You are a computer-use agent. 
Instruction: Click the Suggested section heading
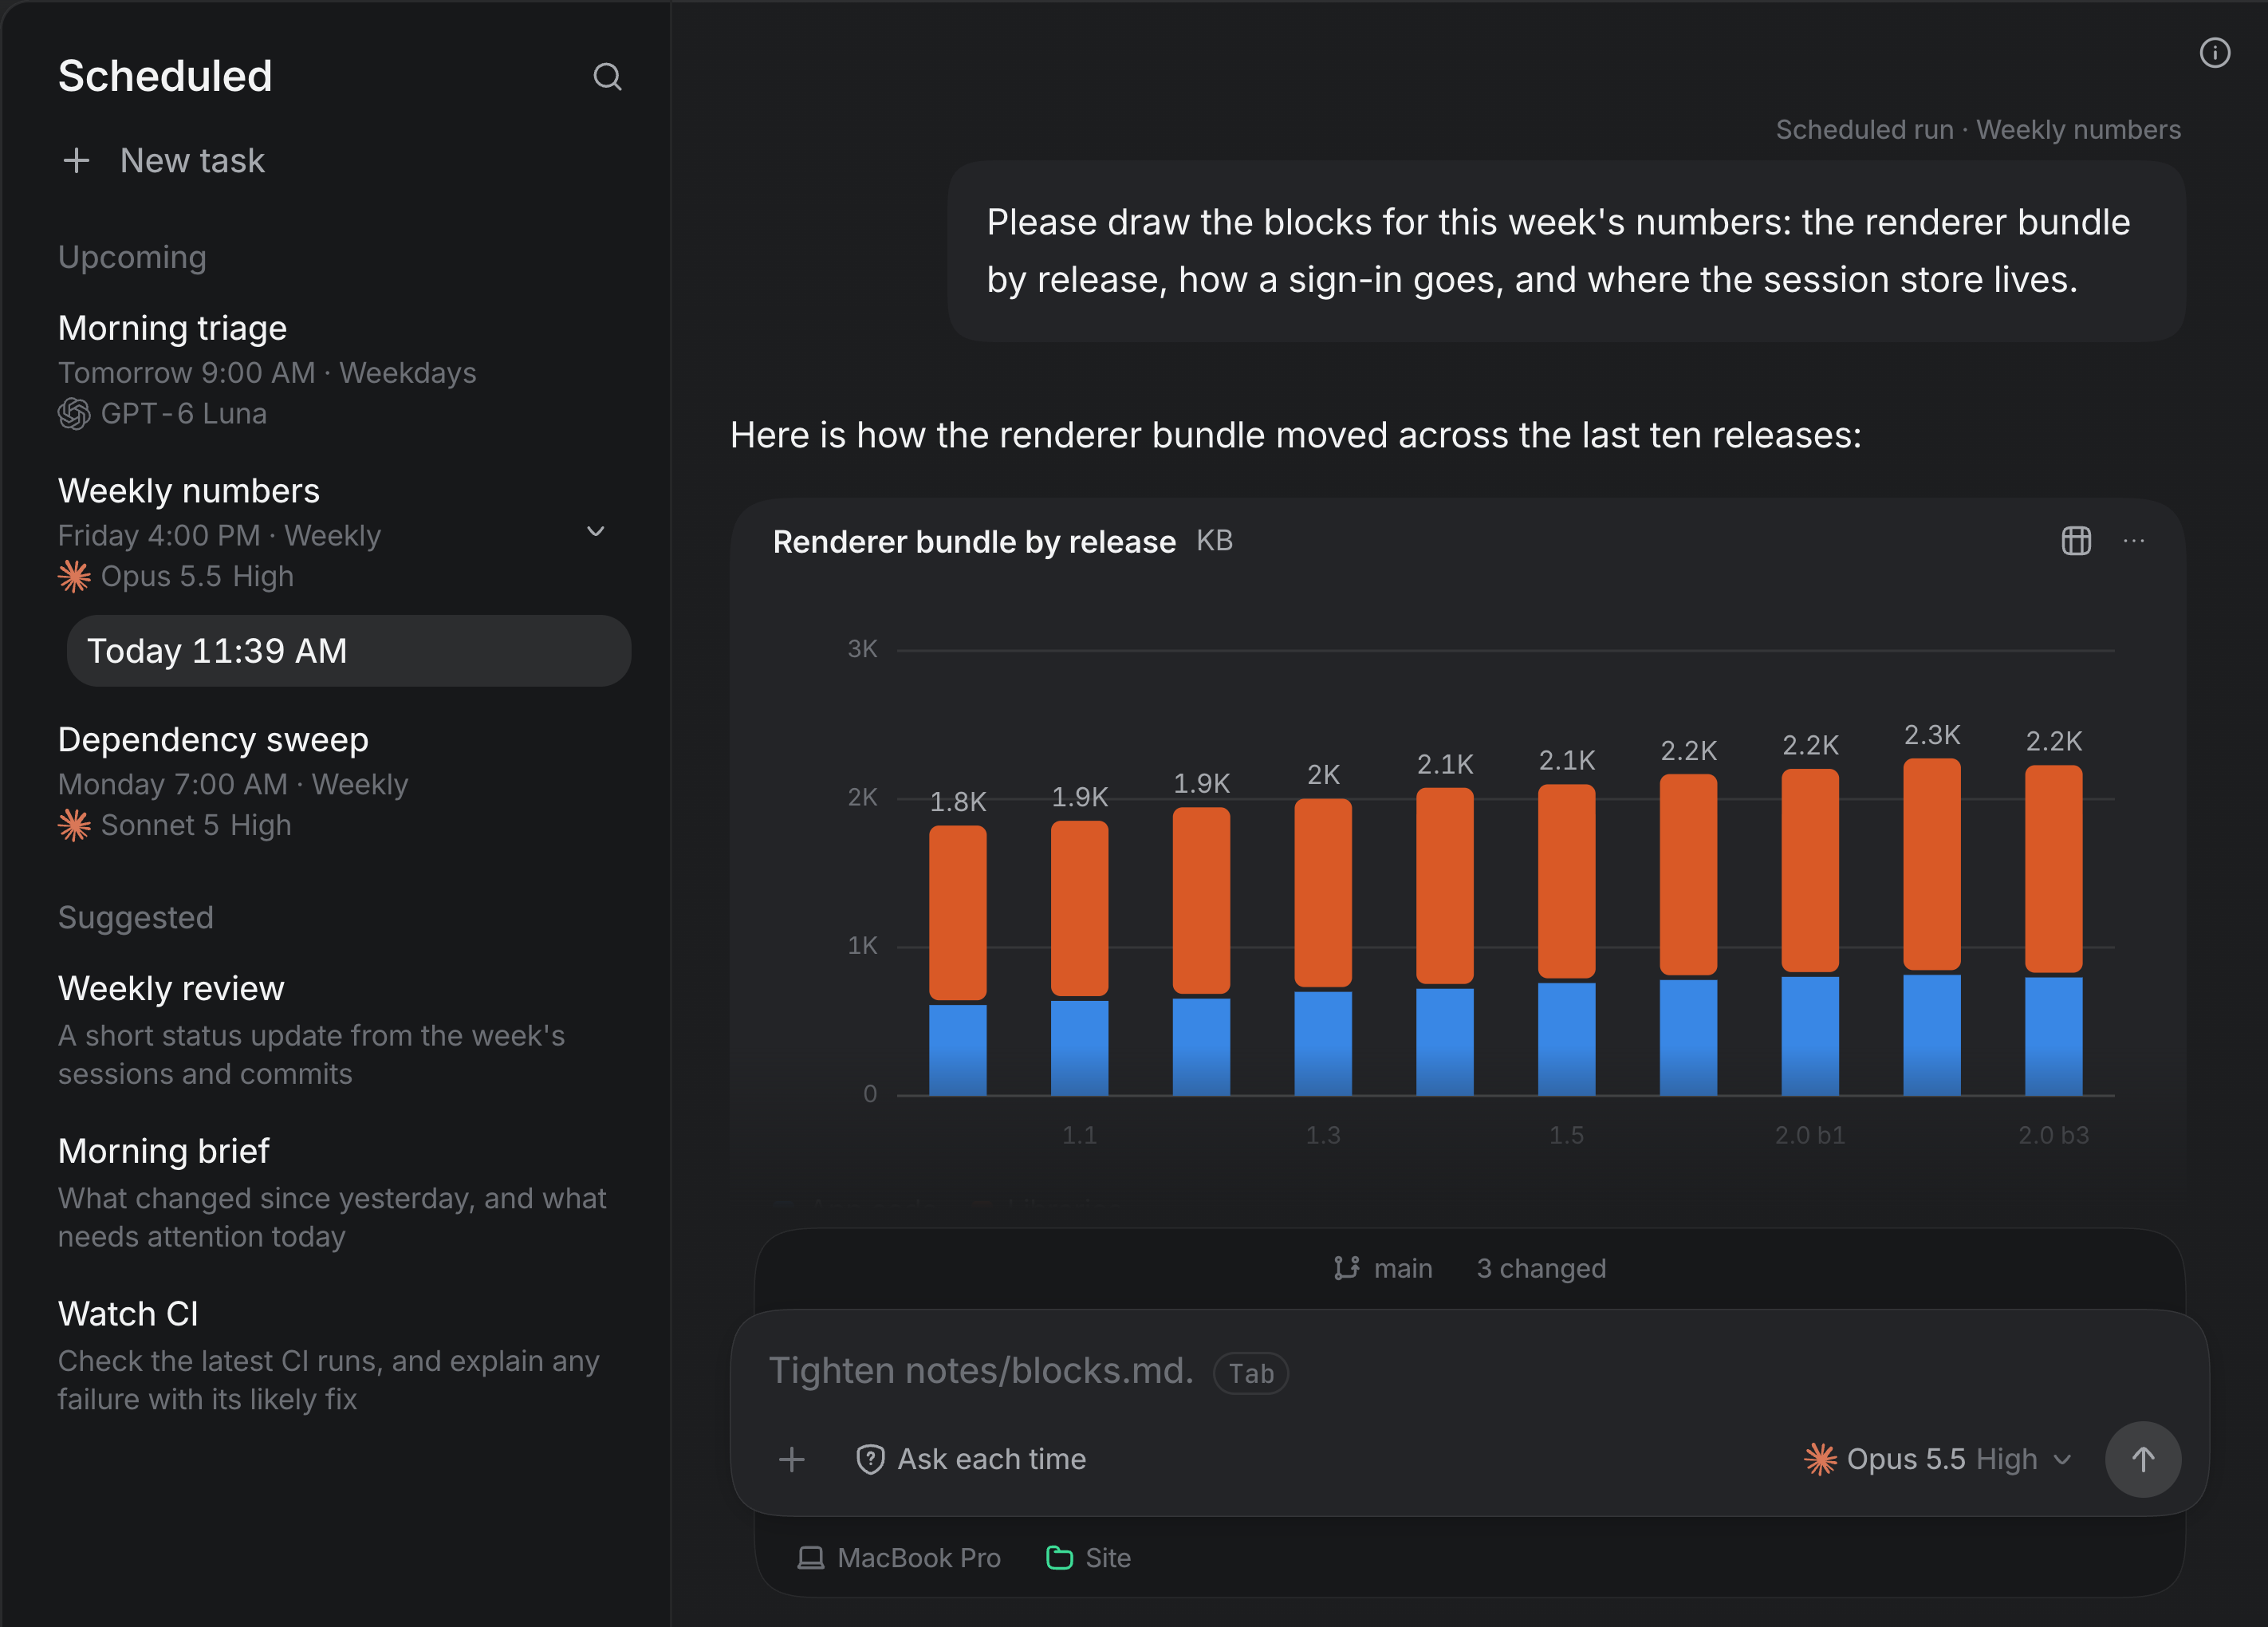pos(135,917)
